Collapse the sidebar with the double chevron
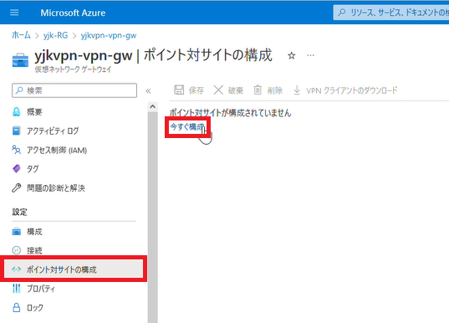 pos(148,91)
